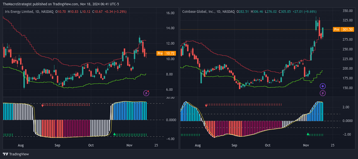Click Nov date on Coinbase time axis
The width and height of the screenshot is (358, 159).
(x=306, y=145)
